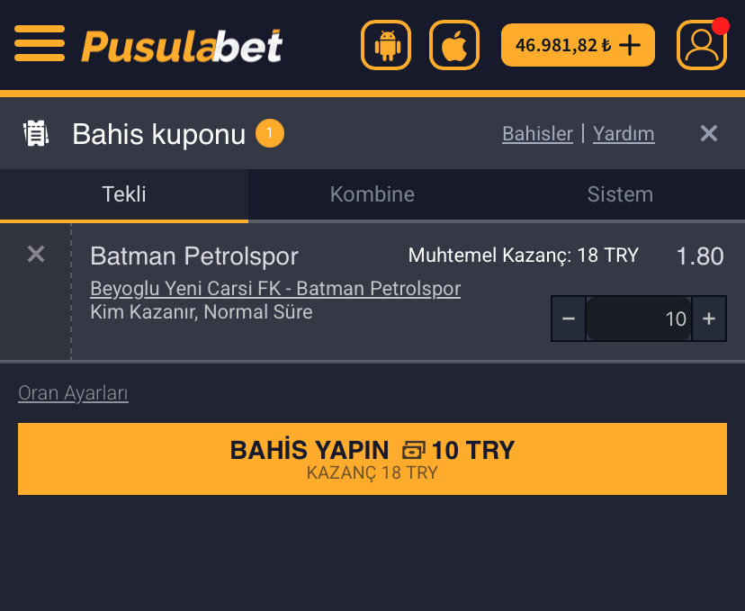Focus the stake amount input field
Screen dimensions: 745x611
639,319
